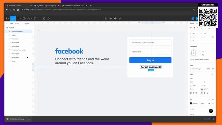Open the Layers tab
This screenshot has height=125, width=222.
pyautogui.click(x=11, y=24)
